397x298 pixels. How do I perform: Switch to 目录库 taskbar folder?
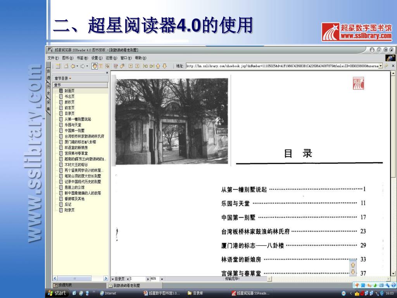[206, 293]
